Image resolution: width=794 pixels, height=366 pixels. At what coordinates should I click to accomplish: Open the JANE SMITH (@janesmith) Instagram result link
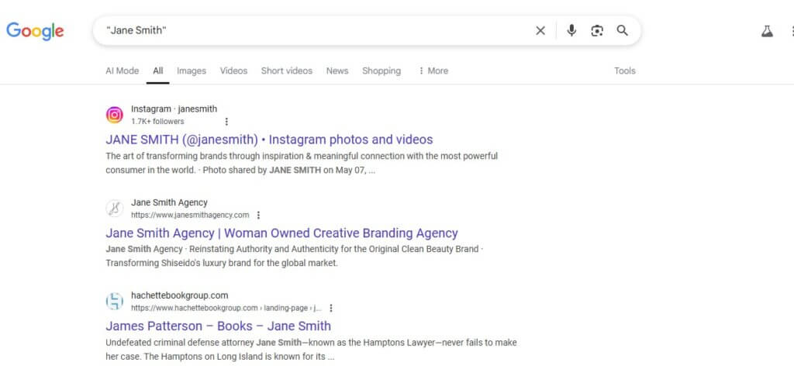269,140
